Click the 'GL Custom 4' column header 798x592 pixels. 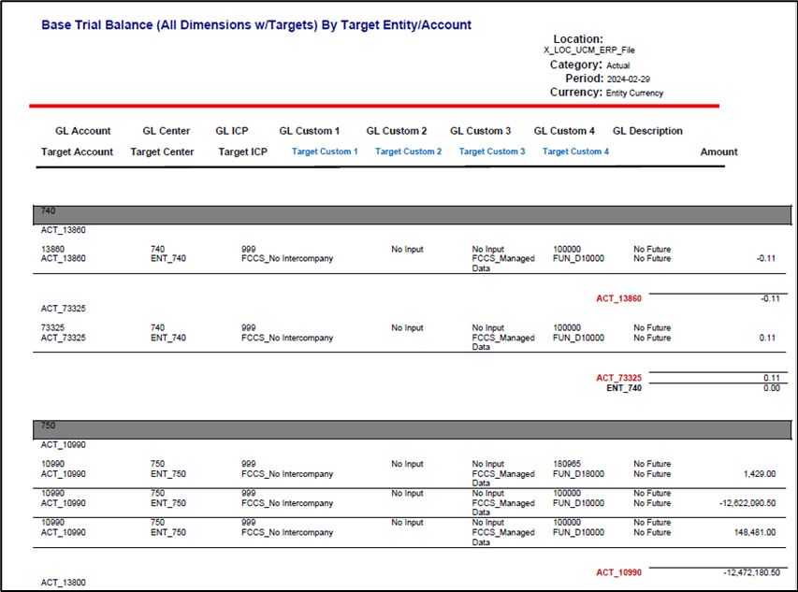(x=564, y=131)
